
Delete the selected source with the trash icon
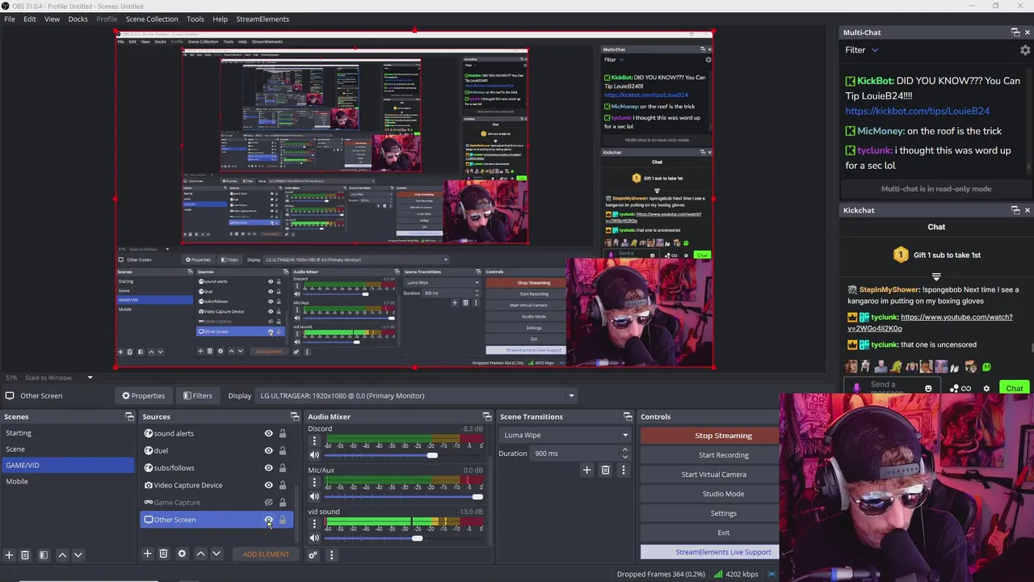point(163,554)
